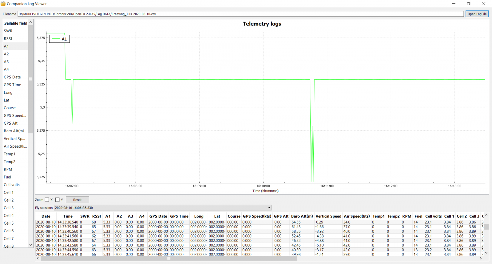
Task: Click the Reset zoom button
Action: point(77,200)
